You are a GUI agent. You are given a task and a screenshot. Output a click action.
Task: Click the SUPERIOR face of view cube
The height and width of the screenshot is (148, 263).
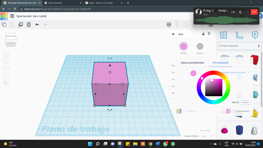click(x=11, y=36)
